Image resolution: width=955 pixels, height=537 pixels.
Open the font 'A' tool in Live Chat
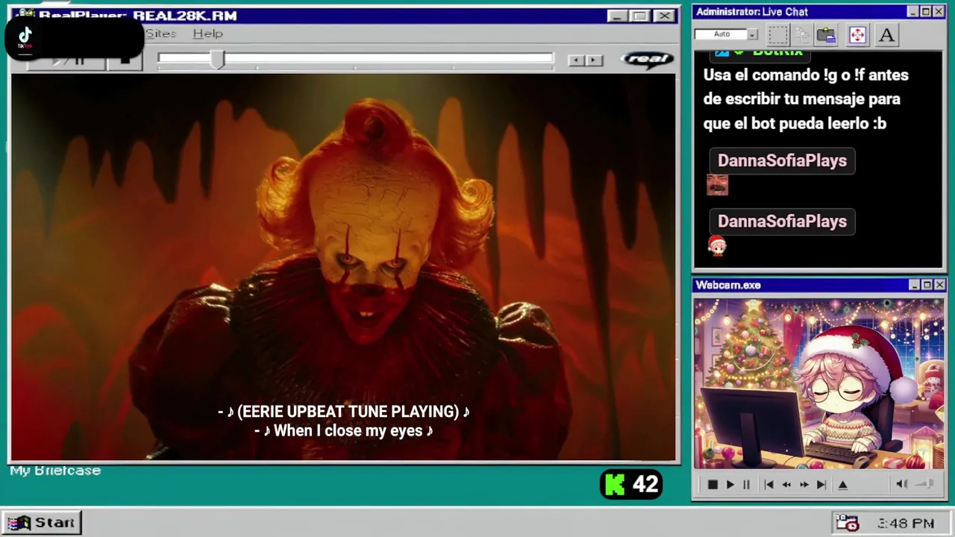click(886, 34)
